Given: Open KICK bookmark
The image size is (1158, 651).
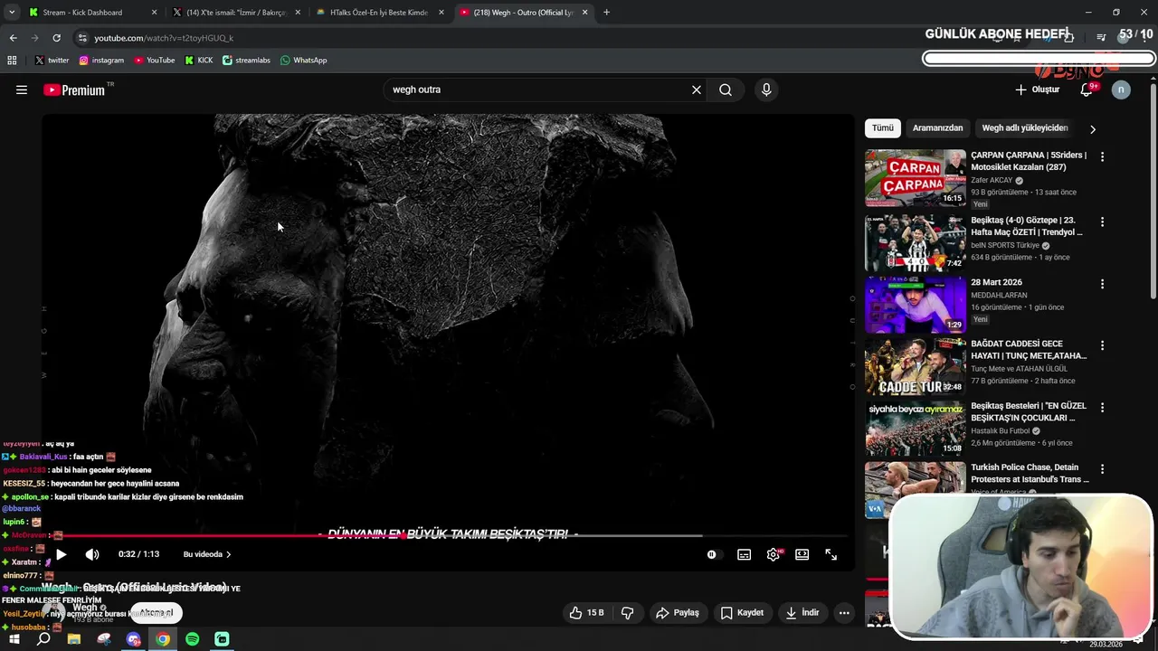Looking at the screenshot, I should [x=199, y=61].
